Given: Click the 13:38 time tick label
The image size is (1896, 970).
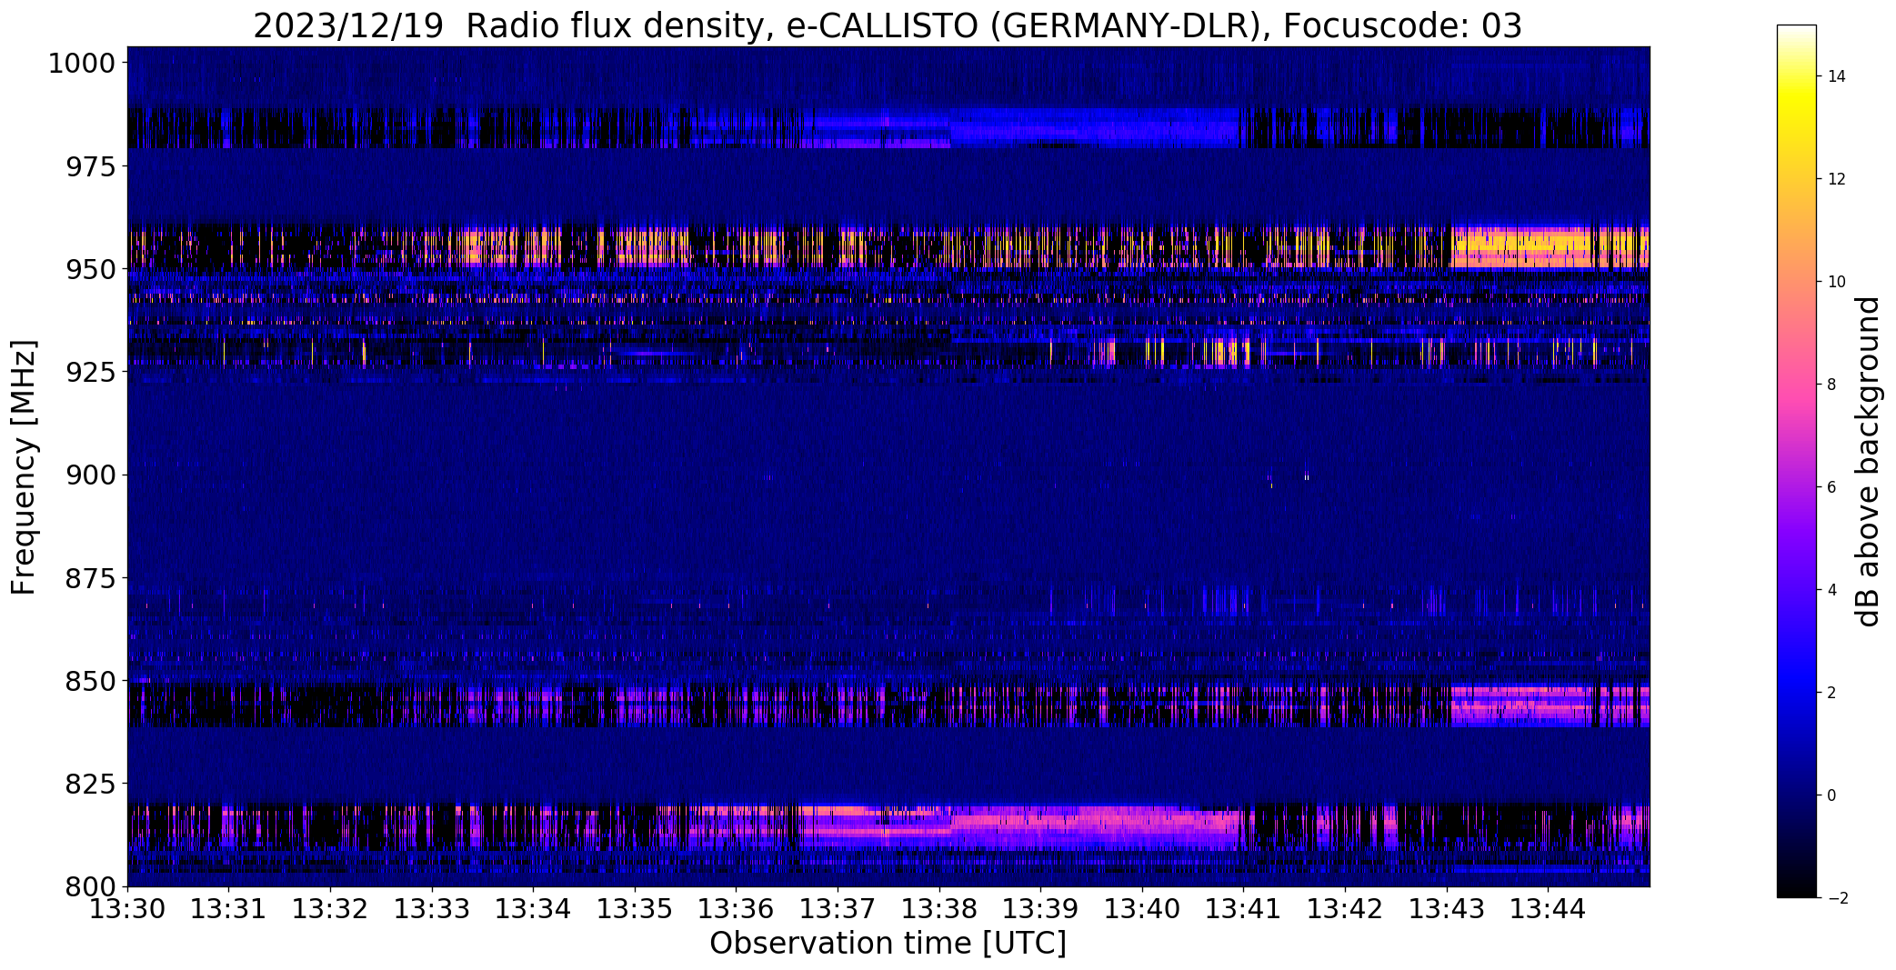Looking at the screenshot, I should coord(939,908).
